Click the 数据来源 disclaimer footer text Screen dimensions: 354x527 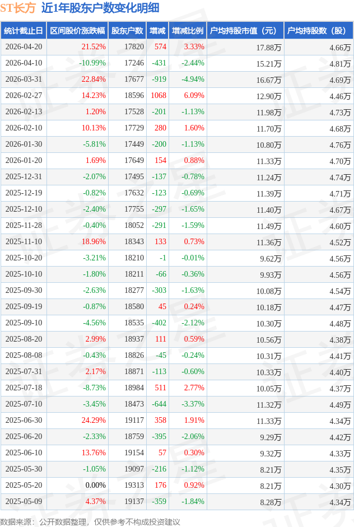pos(90,521)
